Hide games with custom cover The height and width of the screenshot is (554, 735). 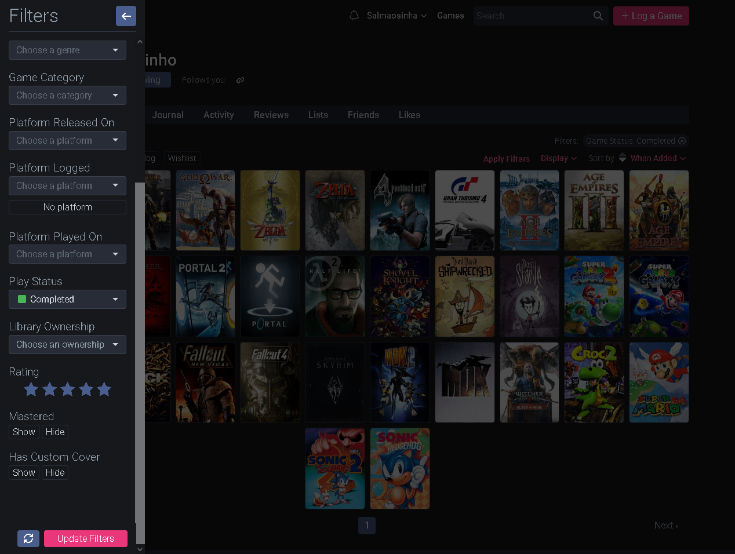[55, 473]
